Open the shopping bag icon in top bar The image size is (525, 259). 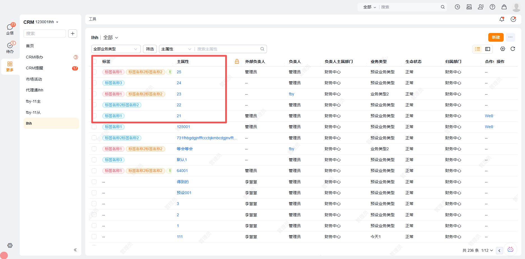point(504,7)
